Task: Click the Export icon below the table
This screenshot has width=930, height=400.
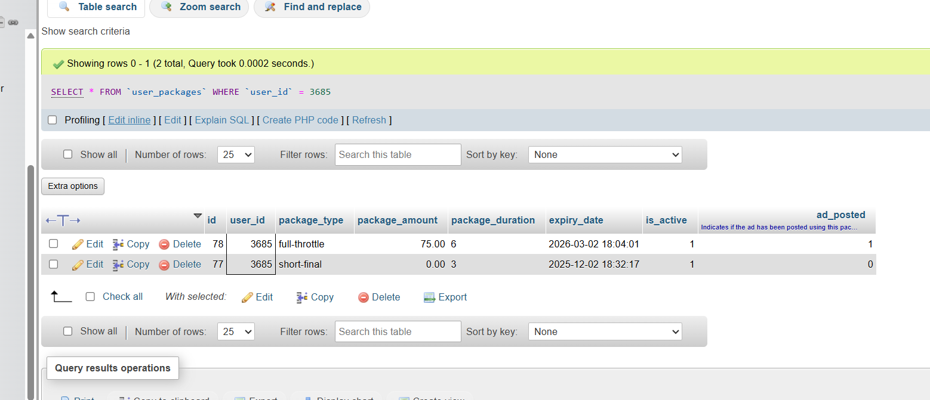Action: (429, 297)
